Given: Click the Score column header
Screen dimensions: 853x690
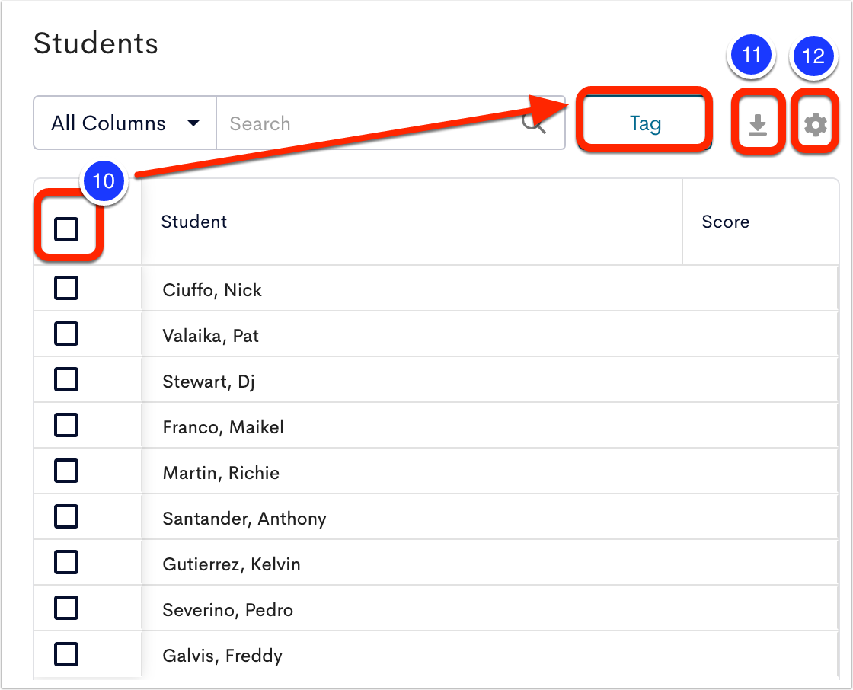Looking at the screenshot, I should tap(725, 222).
